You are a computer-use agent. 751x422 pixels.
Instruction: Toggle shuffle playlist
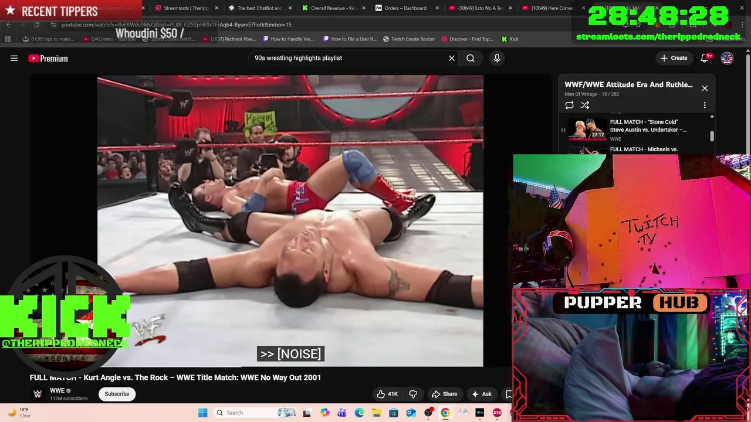pos(585,105)
